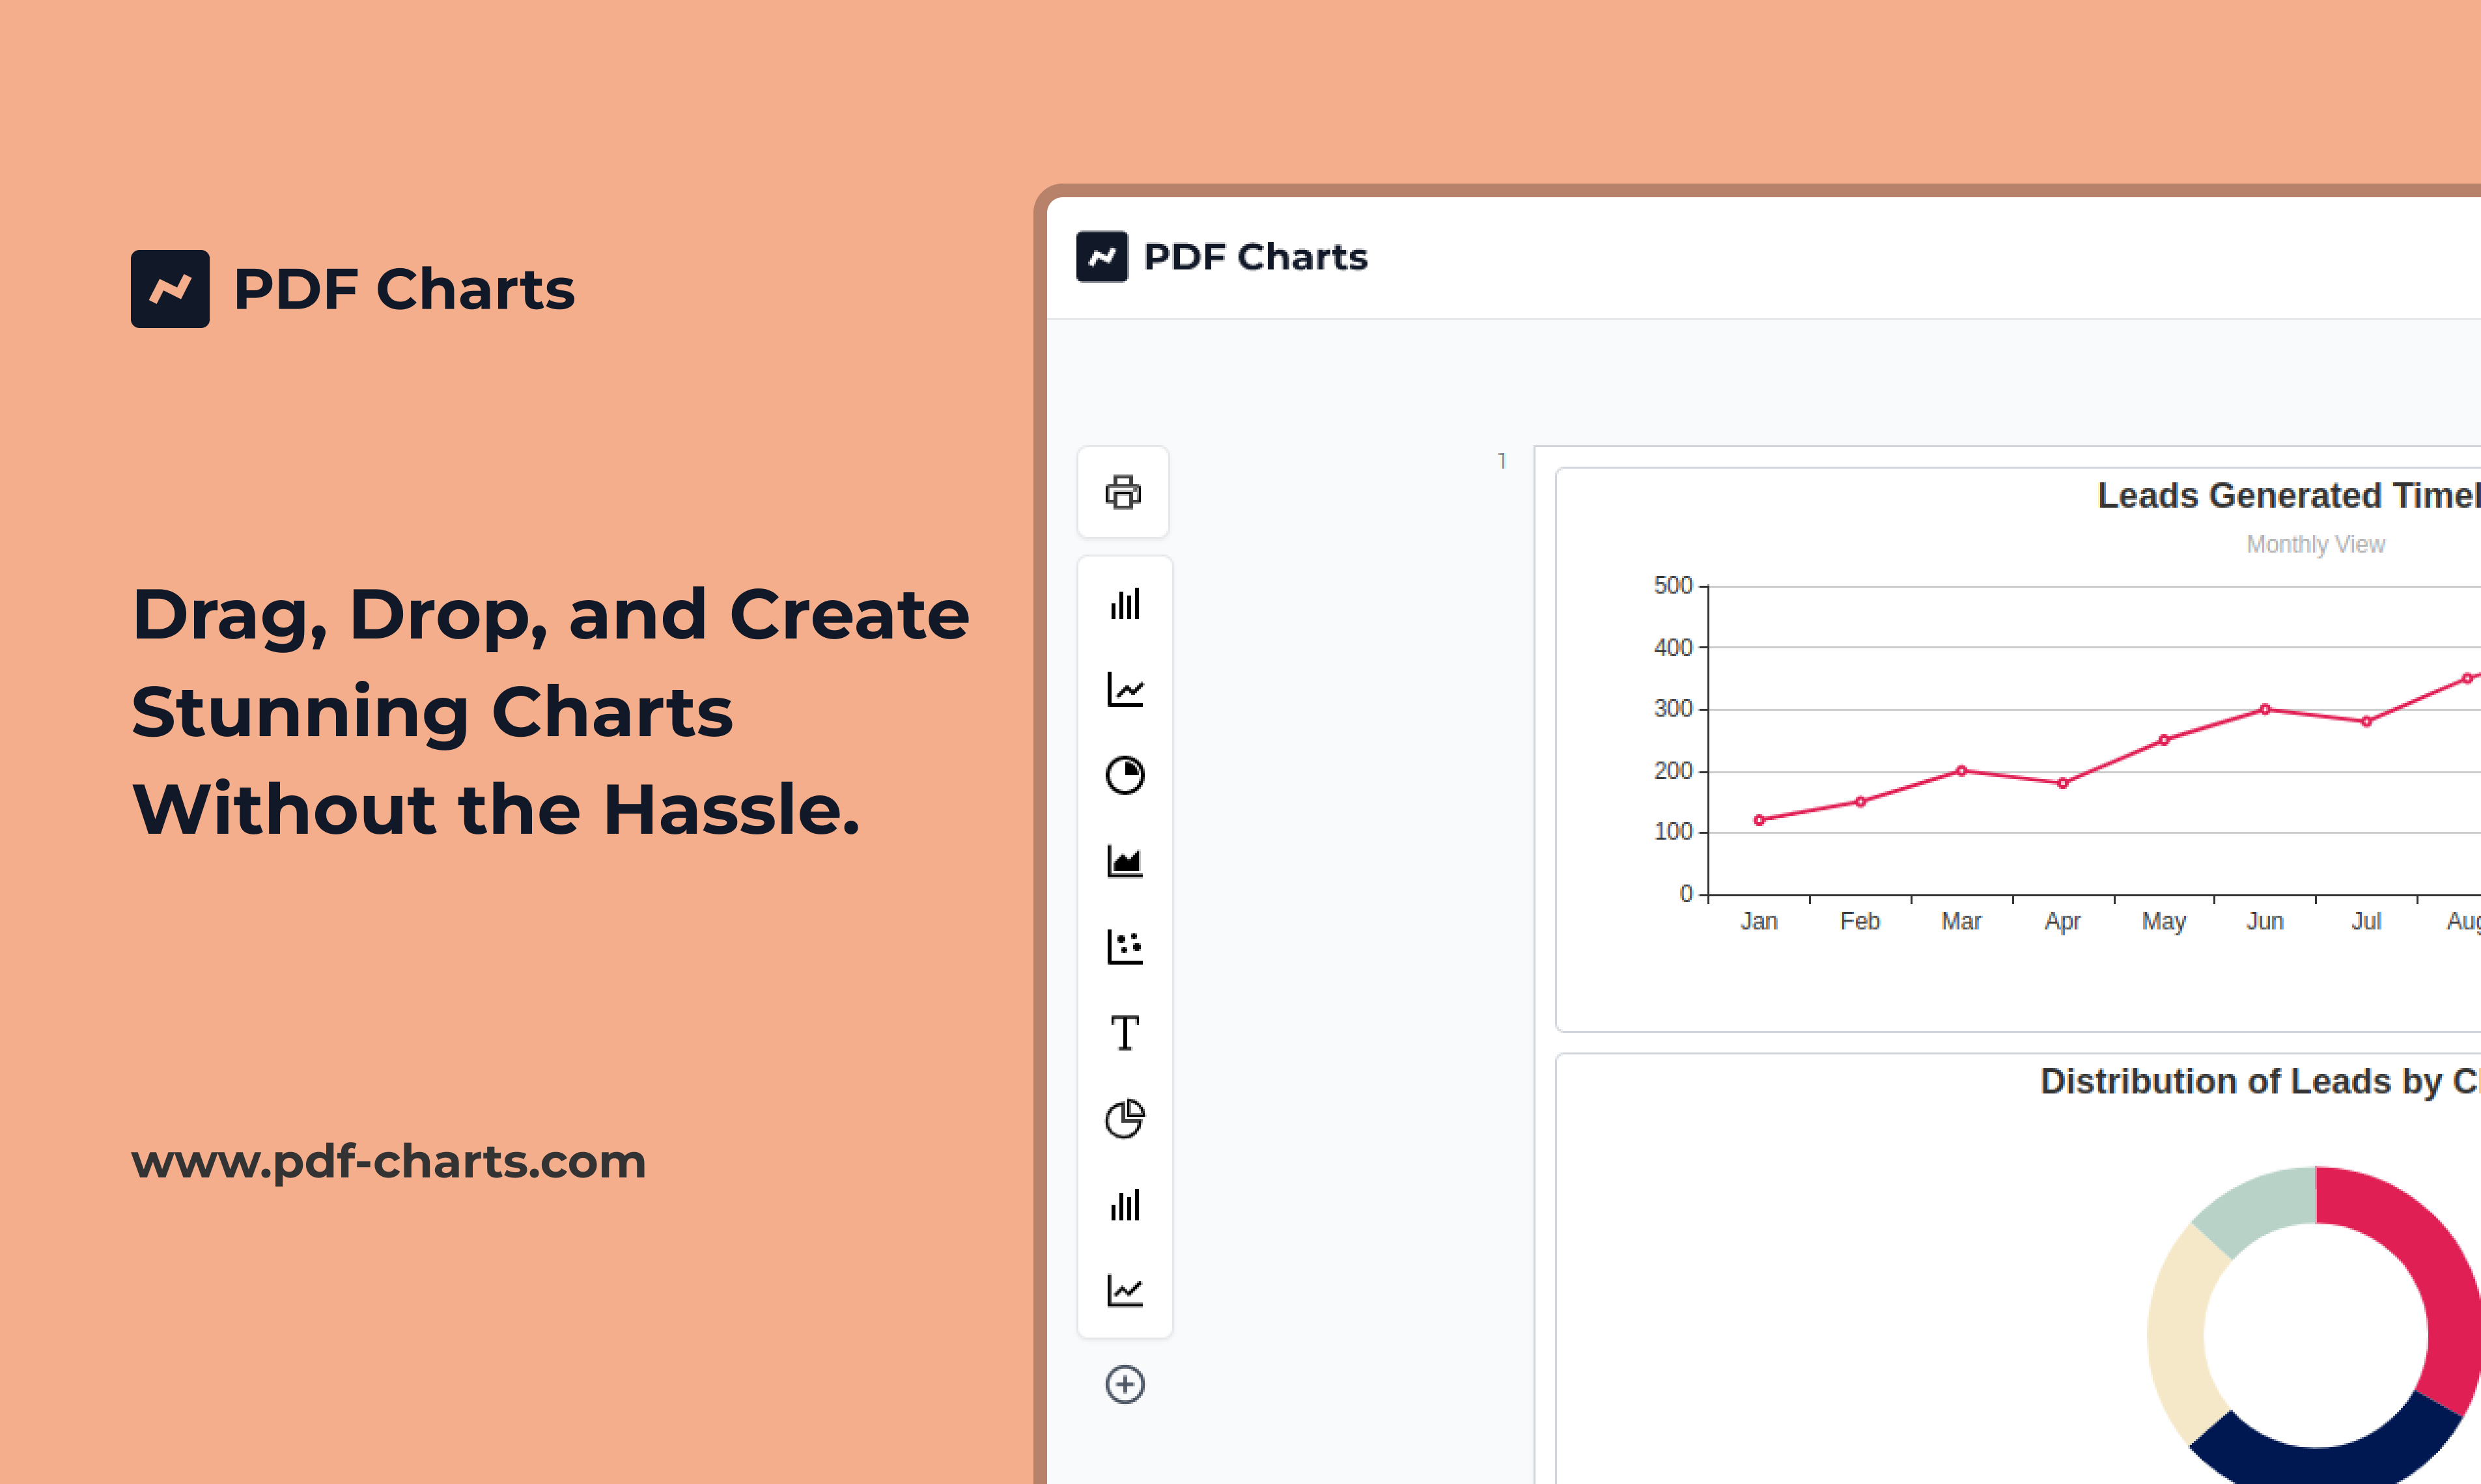
Task: Click the Print icon in the sidebar
Action: point(1123,492)
